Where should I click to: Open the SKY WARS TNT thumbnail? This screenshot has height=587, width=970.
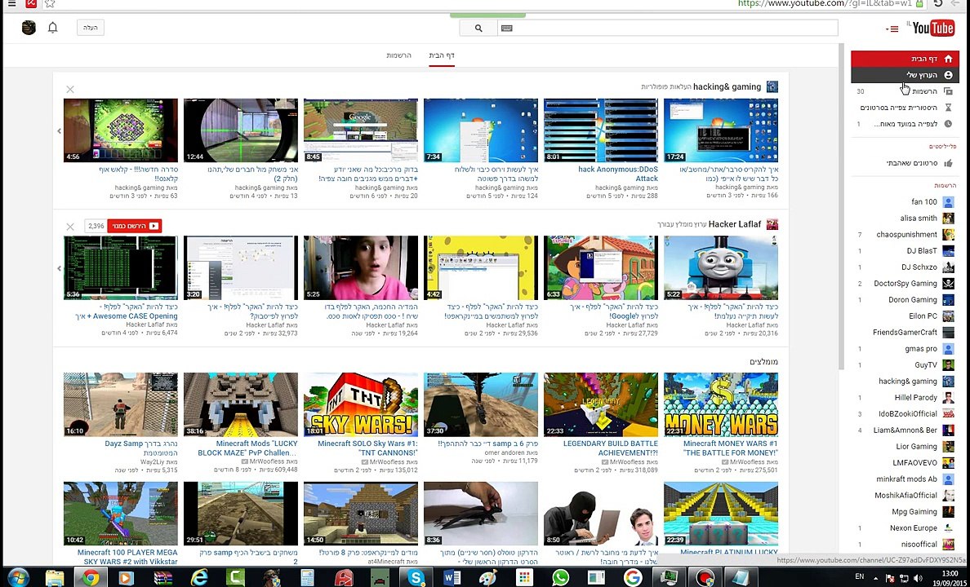click(x=361, y=404)
